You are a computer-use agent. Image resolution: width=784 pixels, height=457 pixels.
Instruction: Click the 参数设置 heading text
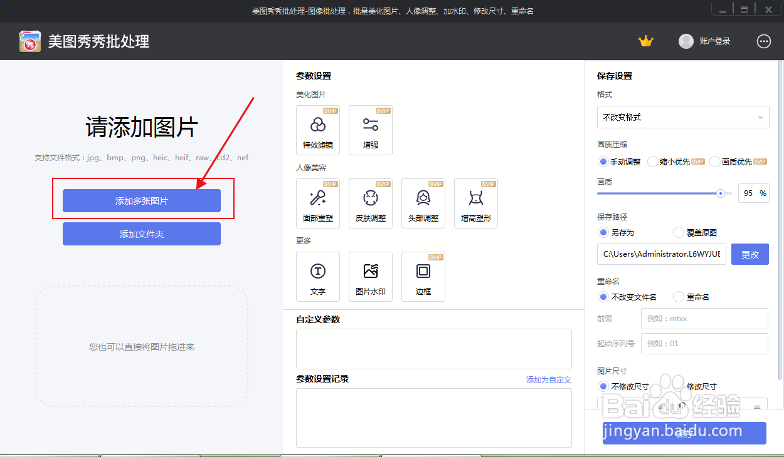click(x=314, y=76)
